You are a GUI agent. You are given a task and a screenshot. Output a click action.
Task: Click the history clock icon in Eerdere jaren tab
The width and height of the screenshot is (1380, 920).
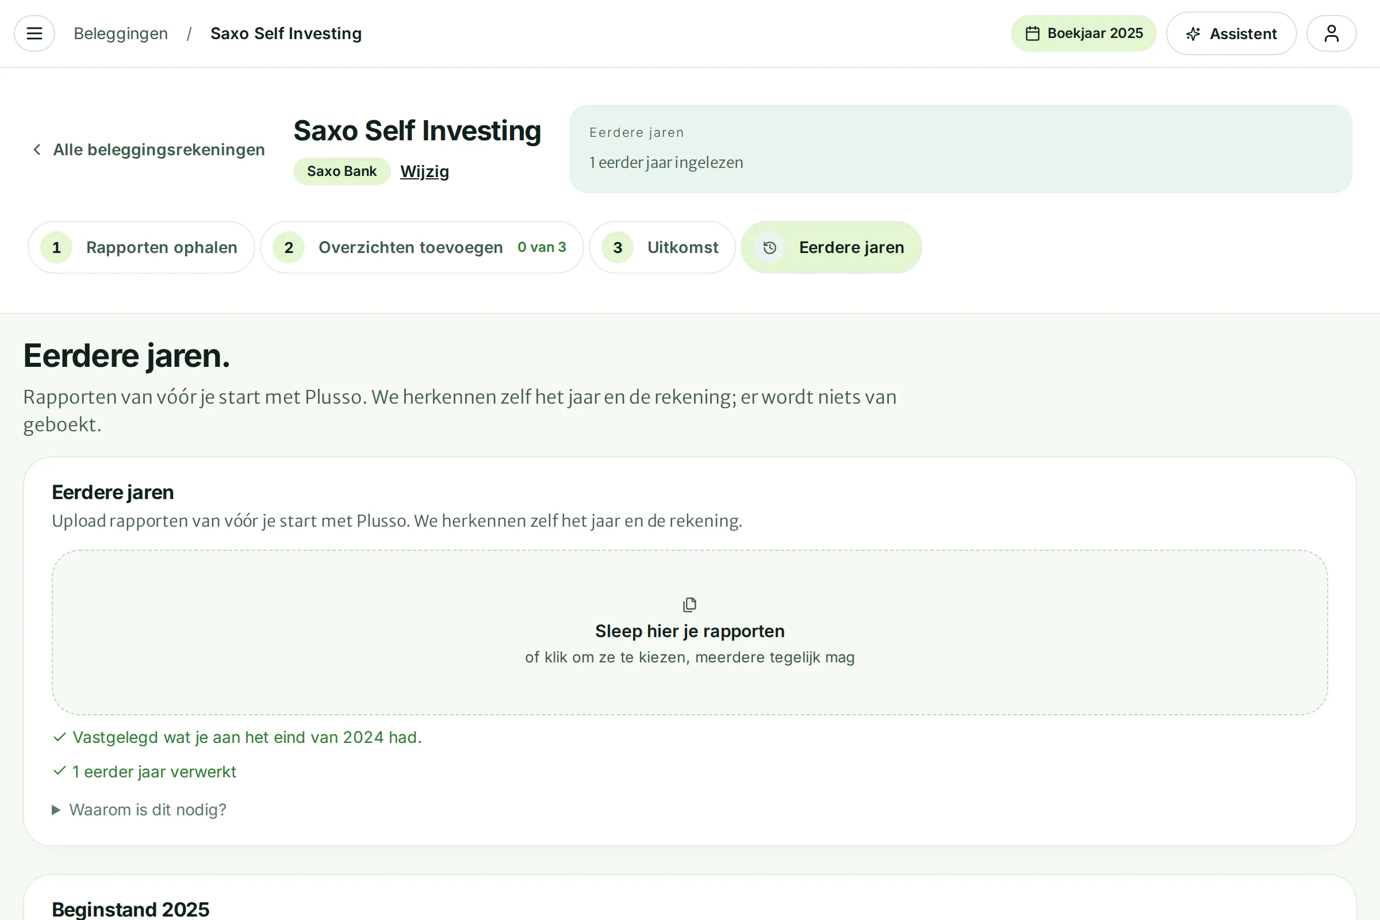(769, 248)
